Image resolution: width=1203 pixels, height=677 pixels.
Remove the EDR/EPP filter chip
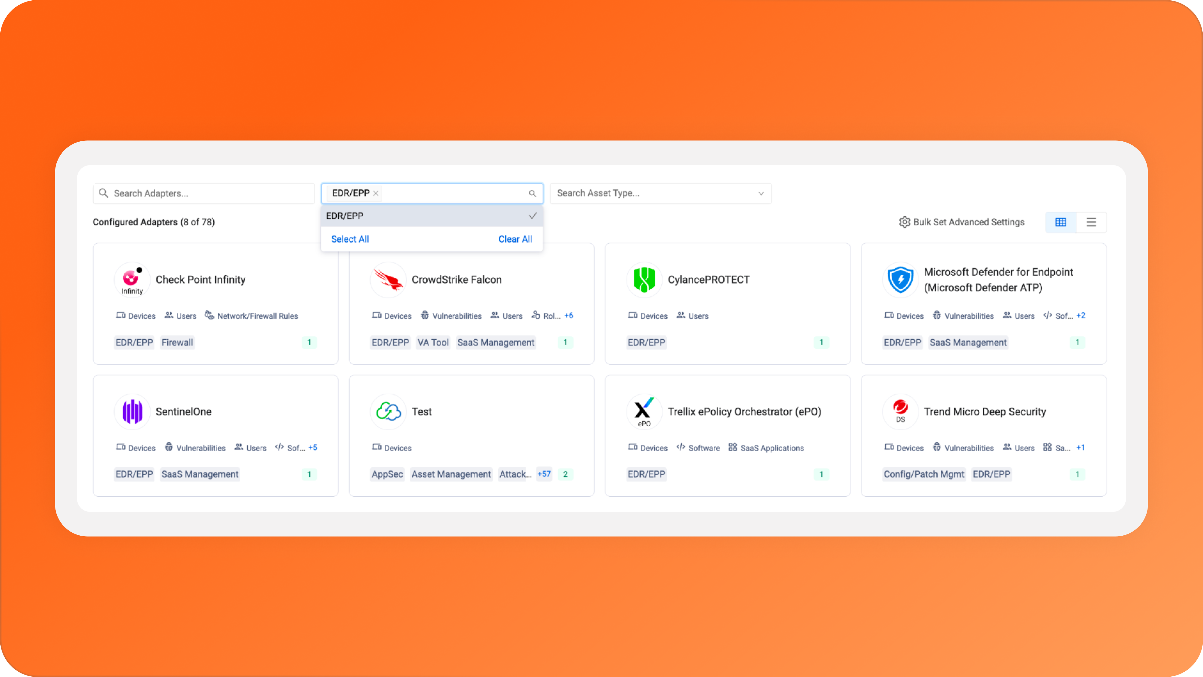pos(376,193)
